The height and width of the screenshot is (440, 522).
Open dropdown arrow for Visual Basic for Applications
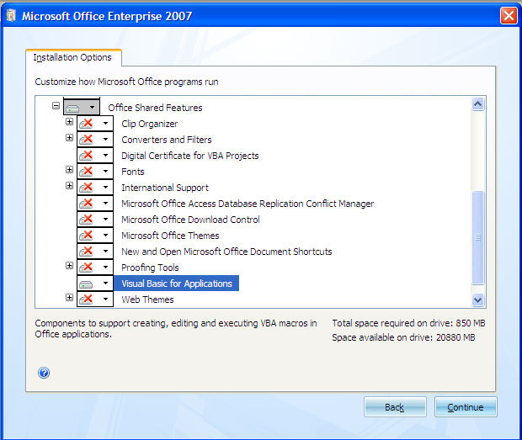105,284
